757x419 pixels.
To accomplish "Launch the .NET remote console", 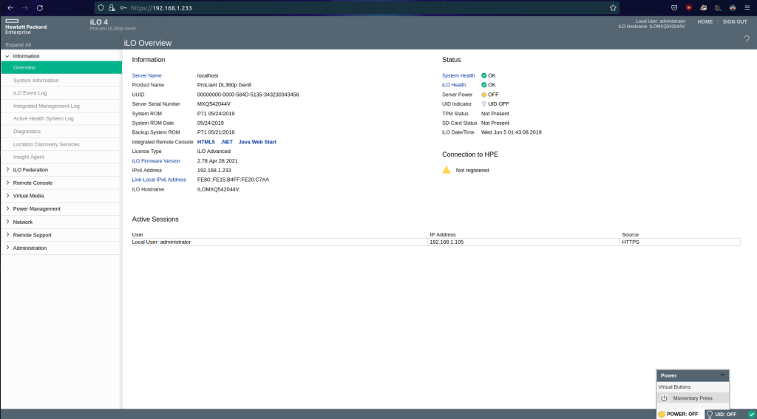I will pyautogui.click(x=226, y=142).
